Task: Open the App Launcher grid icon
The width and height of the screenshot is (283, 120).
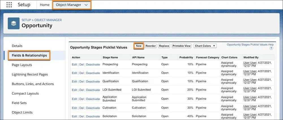Action: tap(9, 5)
